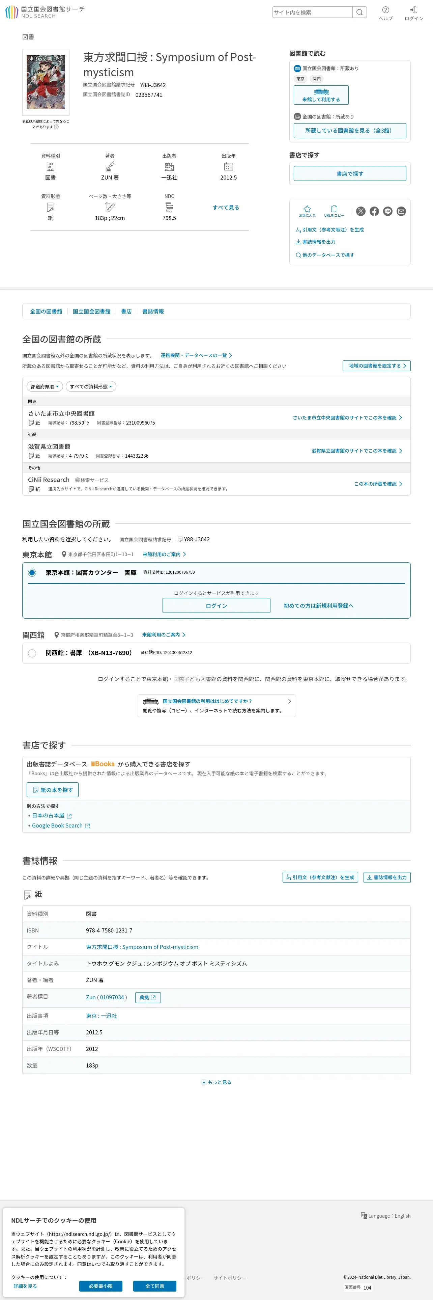
Task: Click the book cover thumbnail
Action: (x=46, y=82)
